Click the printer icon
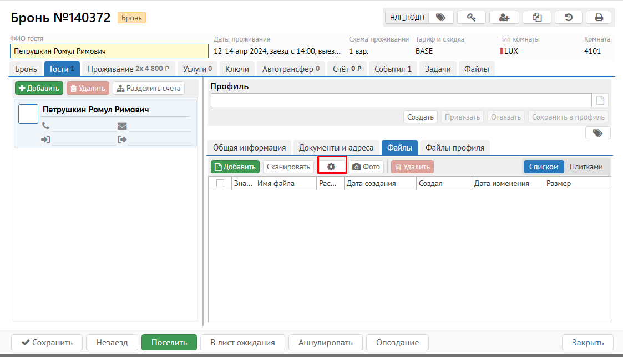Screen dimensions: 623x357 click(599, 17)
